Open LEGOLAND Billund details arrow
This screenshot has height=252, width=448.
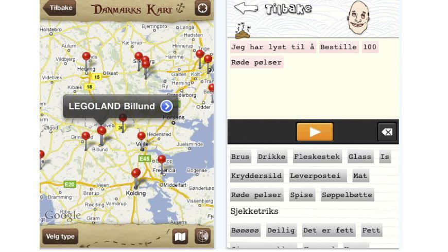pos(166,106)
